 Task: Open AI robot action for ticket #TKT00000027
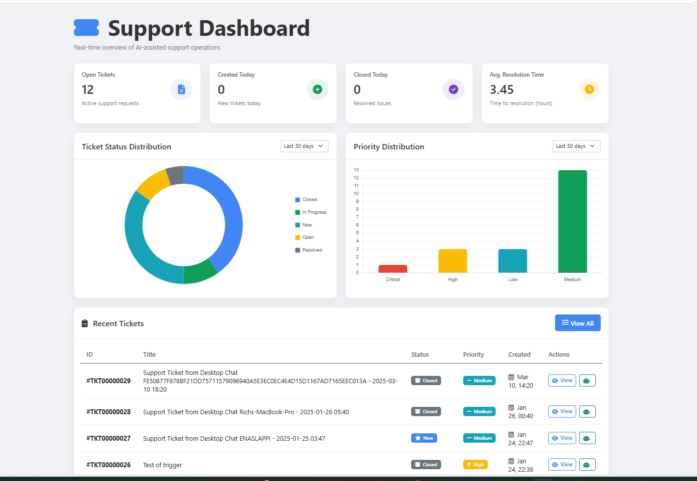click(587, 438)
